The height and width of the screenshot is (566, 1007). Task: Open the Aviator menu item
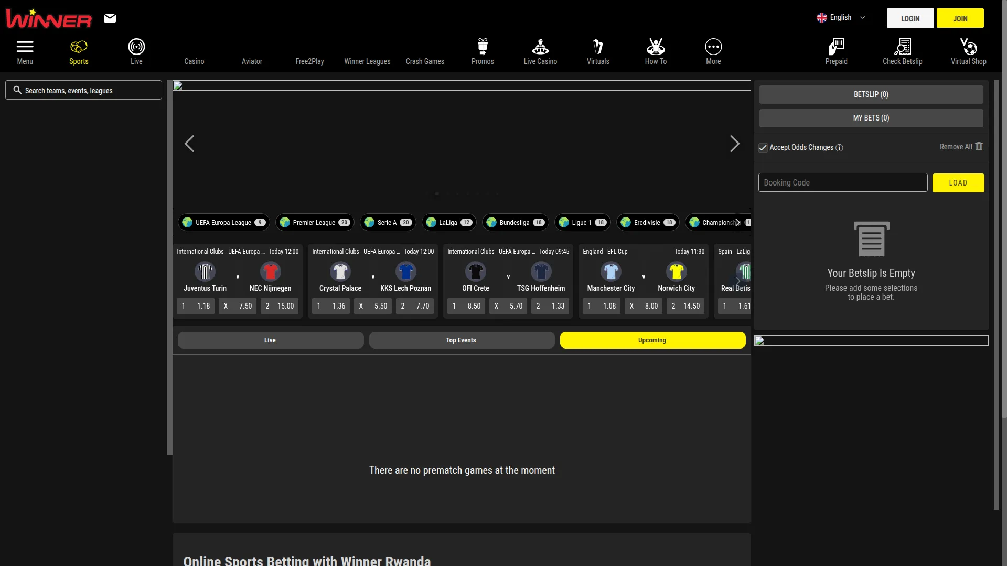pos(252,61)
